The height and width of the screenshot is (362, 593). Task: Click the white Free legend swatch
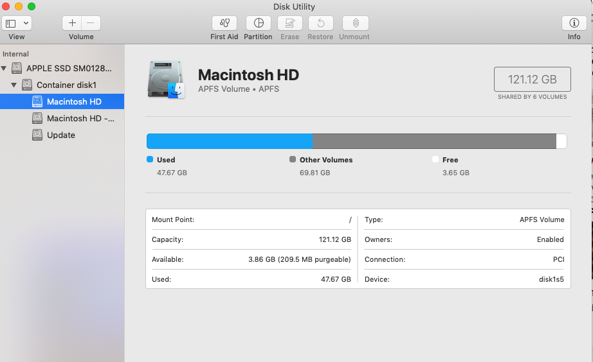435,159
